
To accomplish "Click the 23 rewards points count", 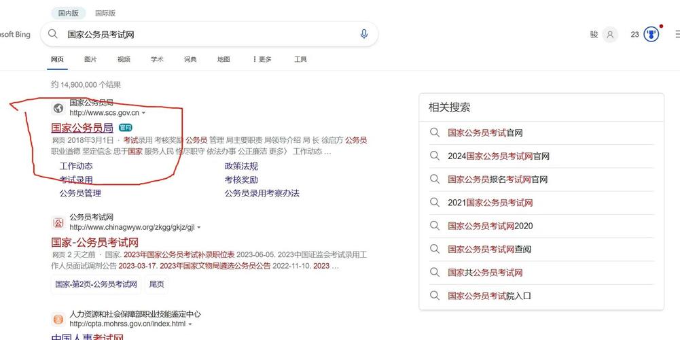I will (x=635, y=34).
